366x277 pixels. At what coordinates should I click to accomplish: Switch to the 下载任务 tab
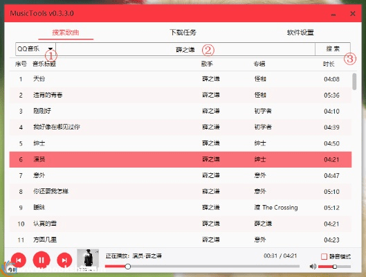pos(183,33)
